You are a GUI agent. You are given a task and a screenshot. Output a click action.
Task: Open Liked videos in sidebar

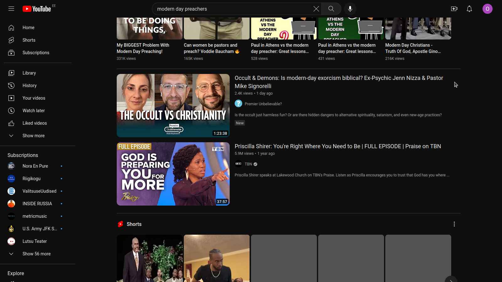[x=35, y=123]
